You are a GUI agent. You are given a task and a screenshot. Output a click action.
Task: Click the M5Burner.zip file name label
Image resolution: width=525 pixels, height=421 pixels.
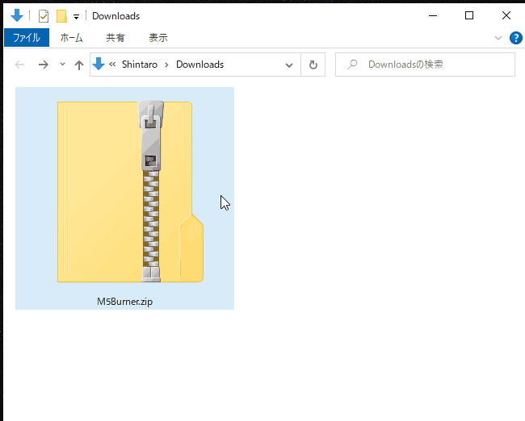pos(125,302)
